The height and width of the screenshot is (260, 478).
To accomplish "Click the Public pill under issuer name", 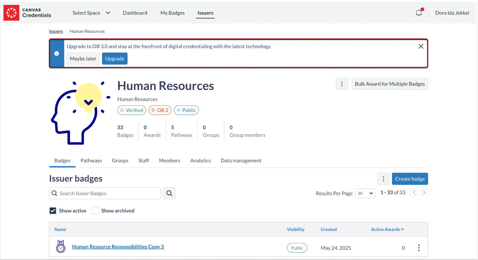I will [186, 110].
